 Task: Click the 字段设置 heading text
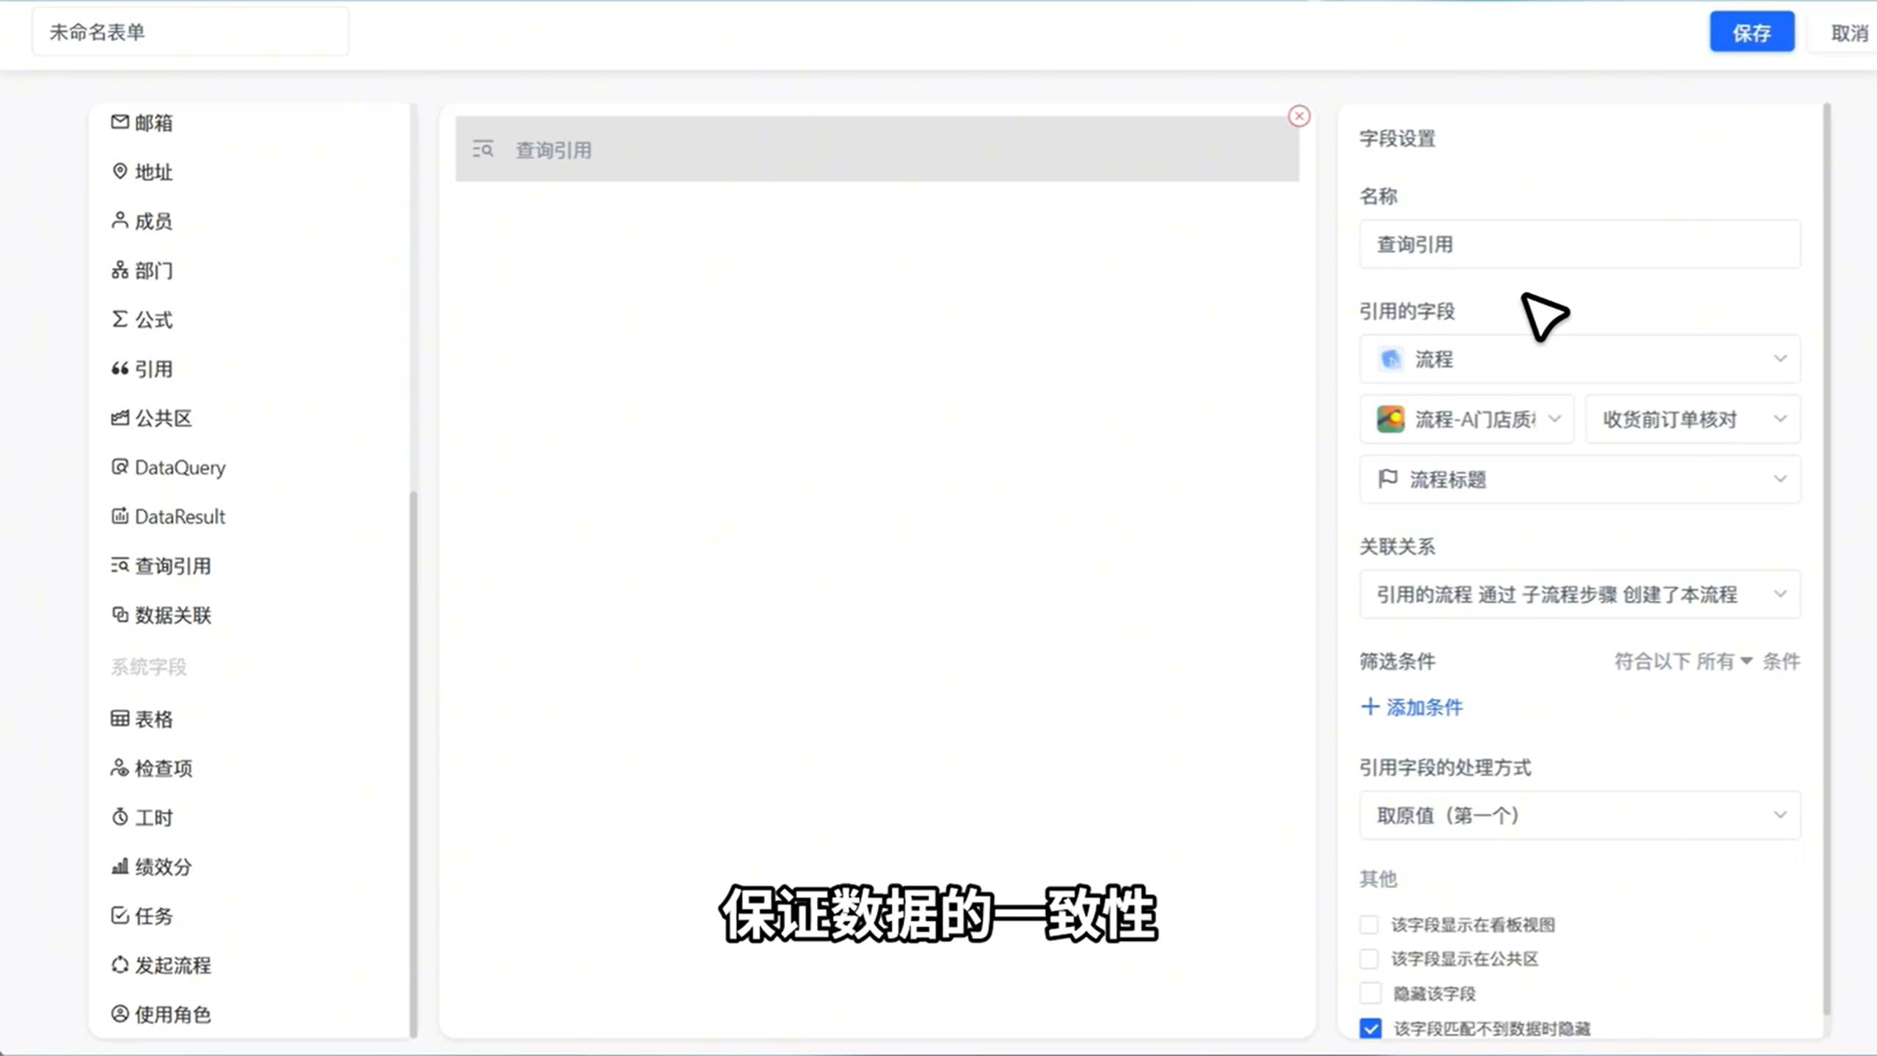1397,138
